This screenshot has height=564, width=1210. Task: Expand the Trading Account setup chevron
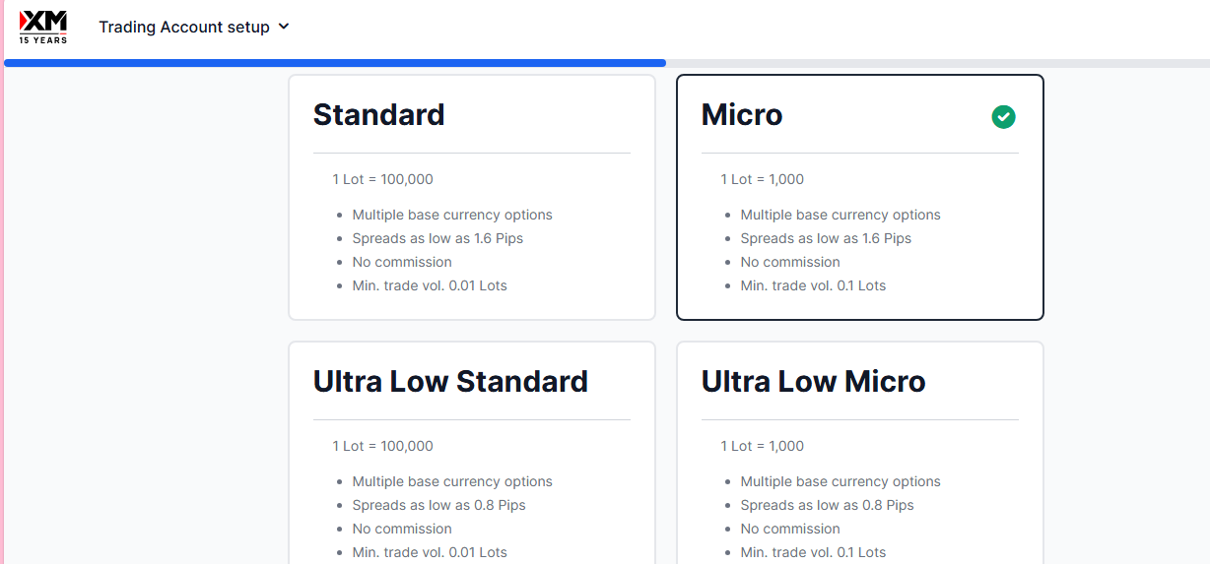click(x=284, y=27)
